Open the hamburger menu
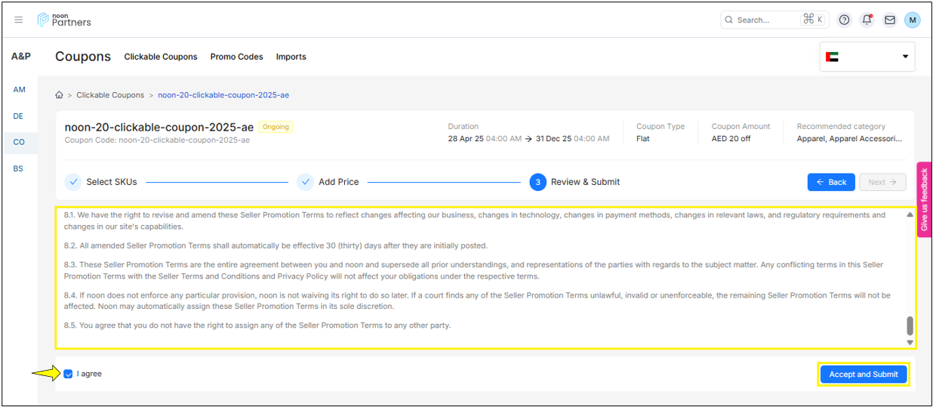Viewport: 933px width, 407px height. [19, 20]
